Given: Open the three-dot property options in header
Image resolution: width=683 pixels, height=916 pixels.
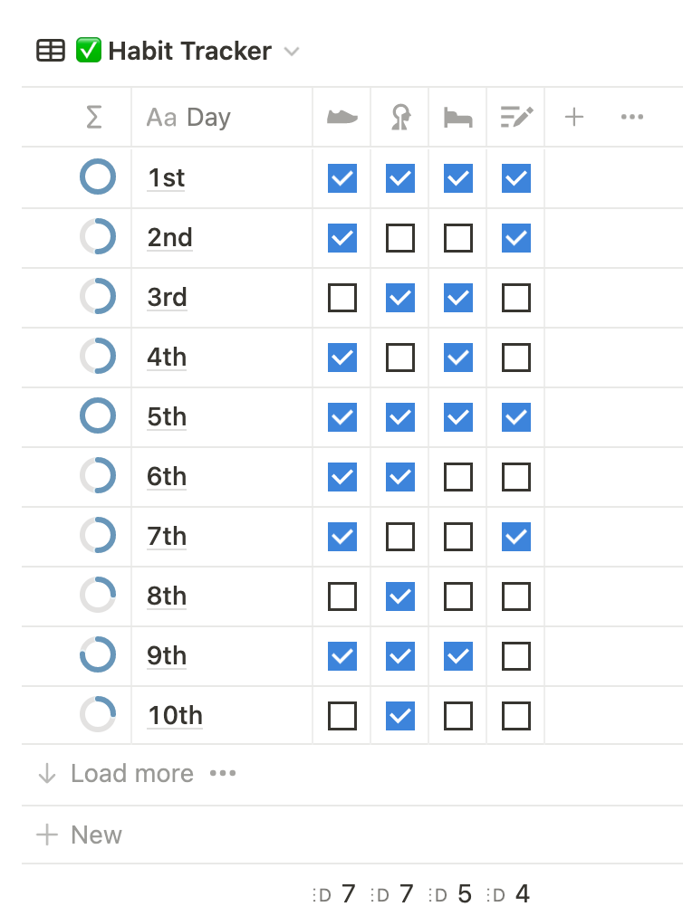Looking at the screenshot, I should click(x=632, y=117).
